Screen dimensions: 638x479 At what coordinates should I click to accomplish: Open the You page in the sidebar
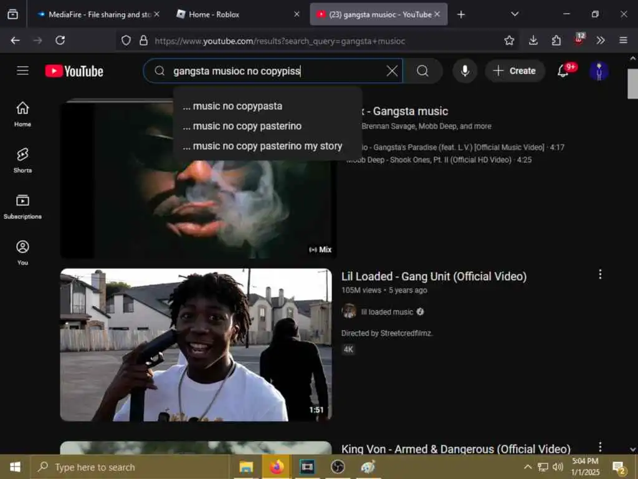(x=23, y=253)
